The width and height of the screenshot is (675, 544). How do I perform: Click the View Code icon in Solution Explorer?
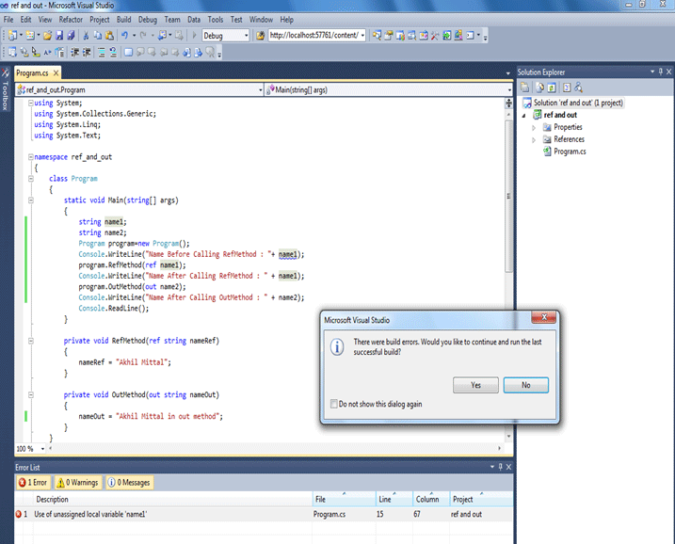(x=567, y=88)
